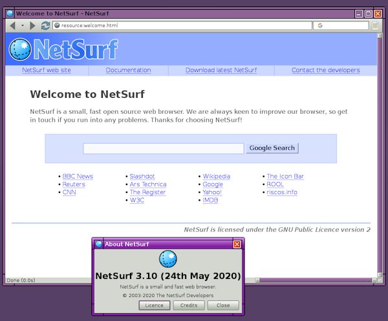
Task: Open the Licence button in About dialog
Action: (155, 305)
